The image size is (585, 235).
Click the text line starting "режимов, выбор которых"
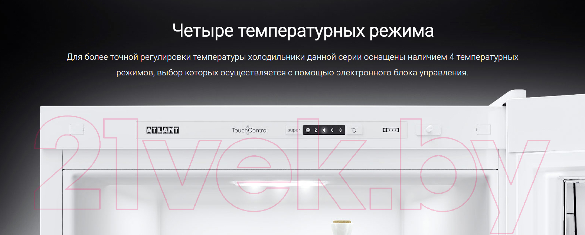click(x=292, y=73)
